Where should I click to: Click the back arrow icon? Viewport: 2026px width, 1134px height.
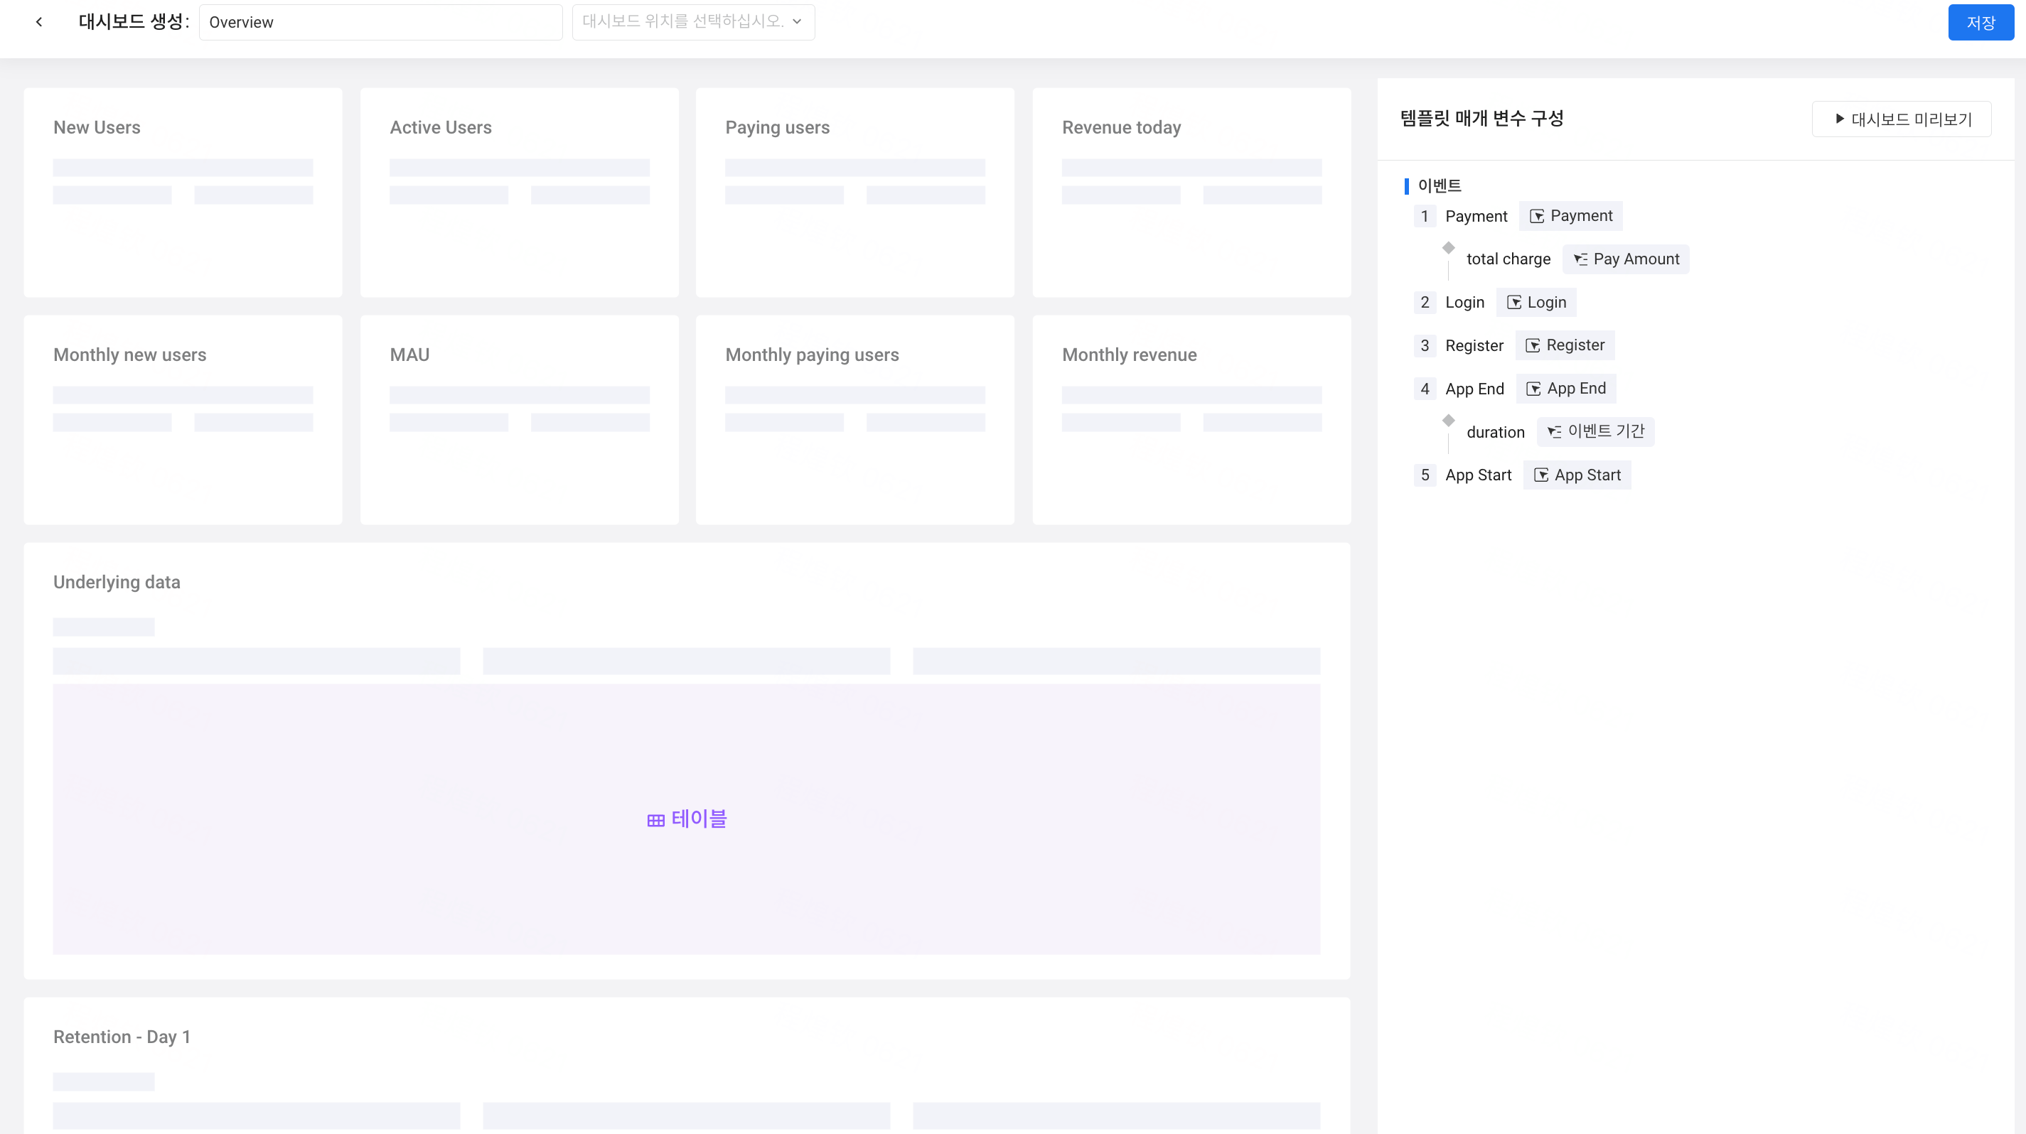39,22
